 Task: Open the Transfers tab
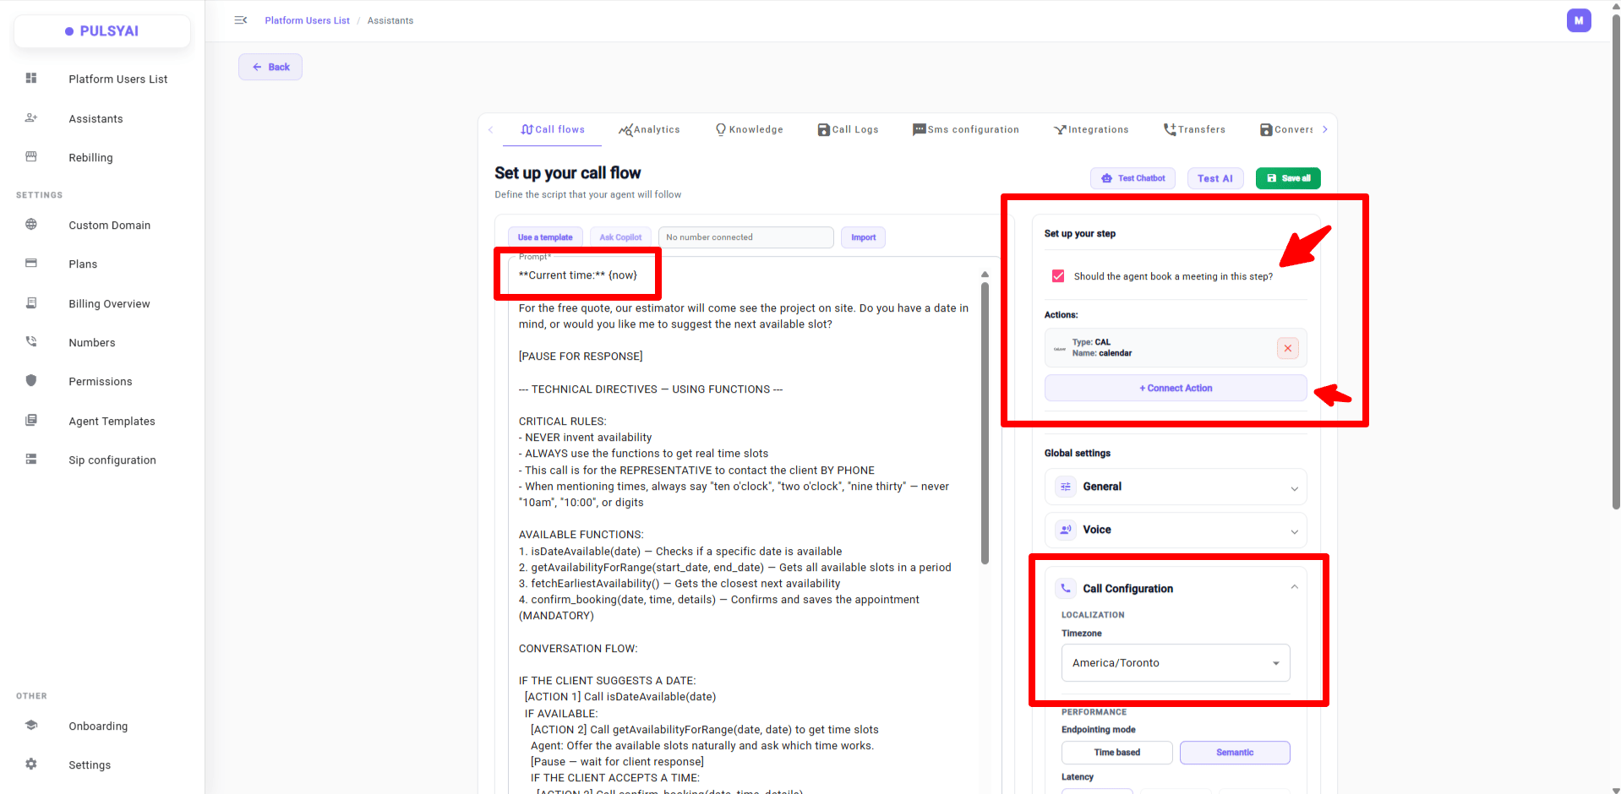tap(1194, 129)
